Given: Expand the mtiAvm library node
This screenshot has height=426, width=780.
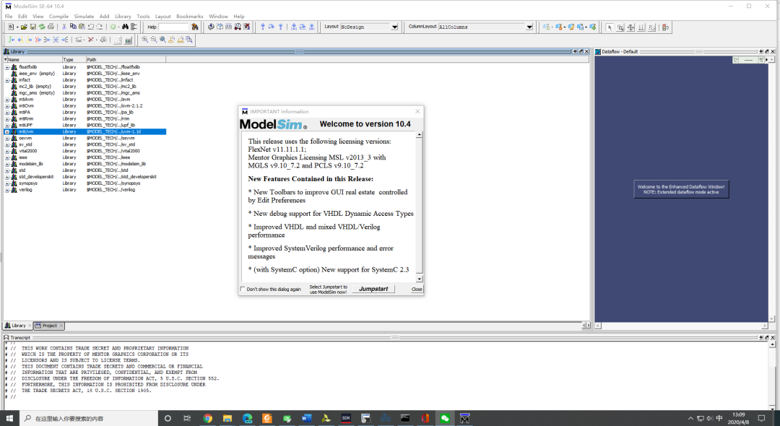Looking at the screenshot, I should [x=7, y=100].
